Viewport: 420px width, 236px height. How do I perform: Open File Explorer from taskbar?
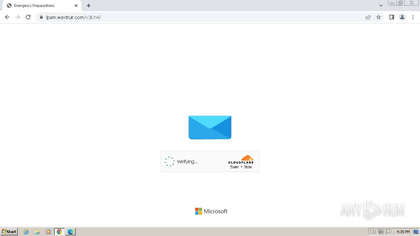point(37,232)
